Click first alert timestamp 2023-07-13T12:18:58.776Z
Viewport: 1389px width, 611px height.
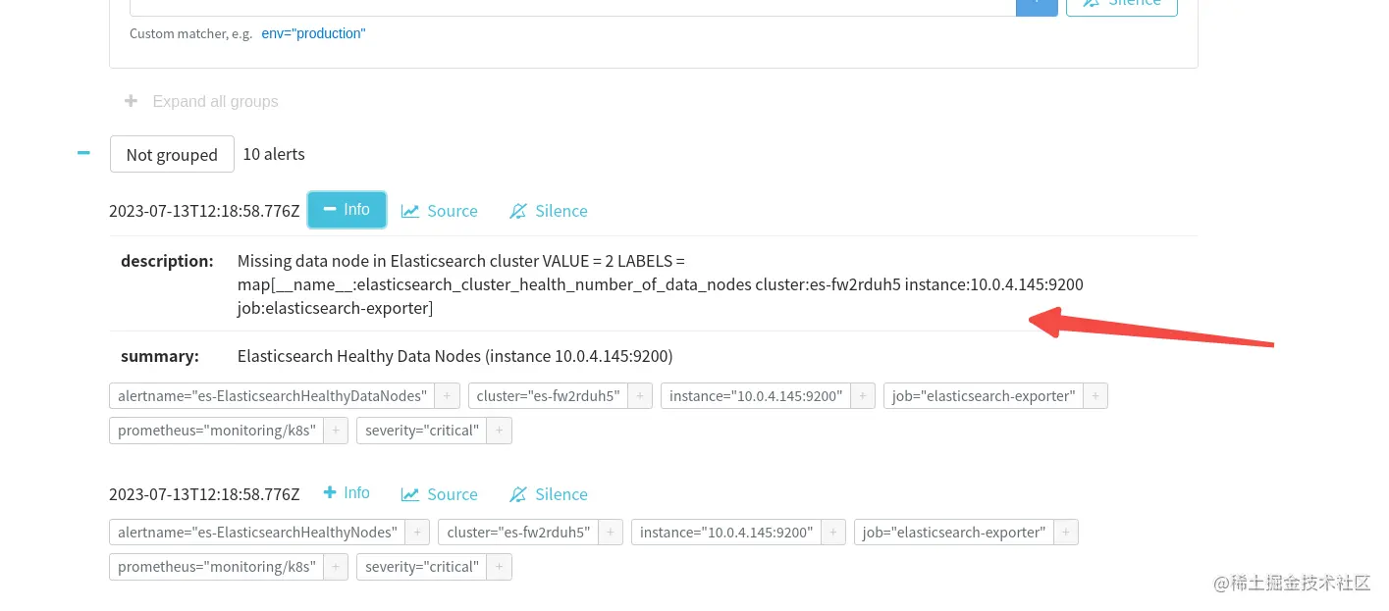[x=204, y=211]
